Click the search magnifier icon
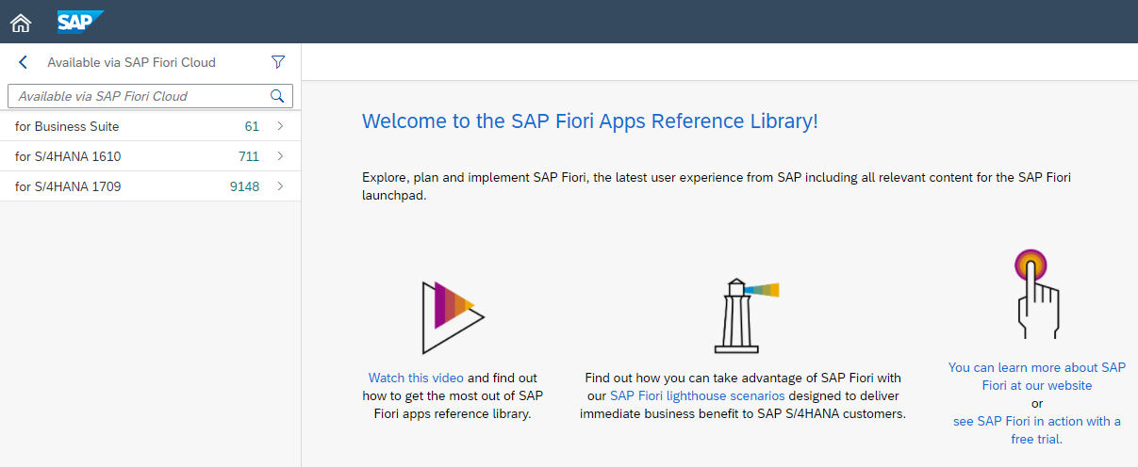 click(277, 96)
